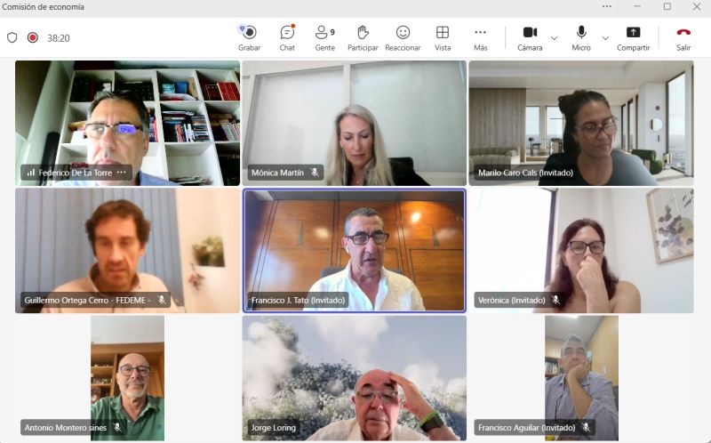Maximize the meeting window
Image resolution: width=711 pixels, height=443 pixels.
(x=667, y=6)
